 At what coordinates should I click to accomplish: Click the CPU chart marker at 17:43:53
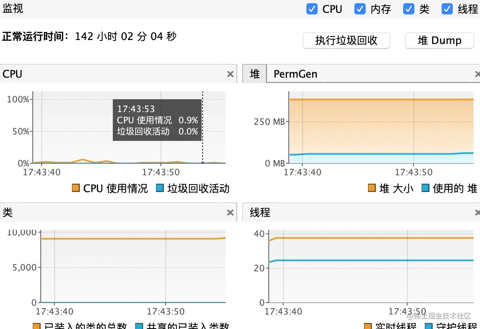(202, 163)
